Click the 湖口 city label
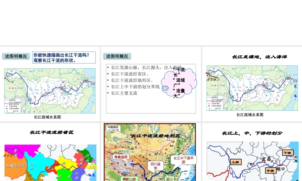The height and width of the screenshot is (181, 302). coord(281,169)
